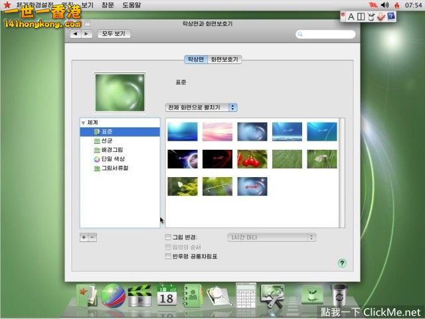This screenshot has width=425, height=319.
Task: Choose the grey-blue swirl wallpaper
Action: coord(252,132)
